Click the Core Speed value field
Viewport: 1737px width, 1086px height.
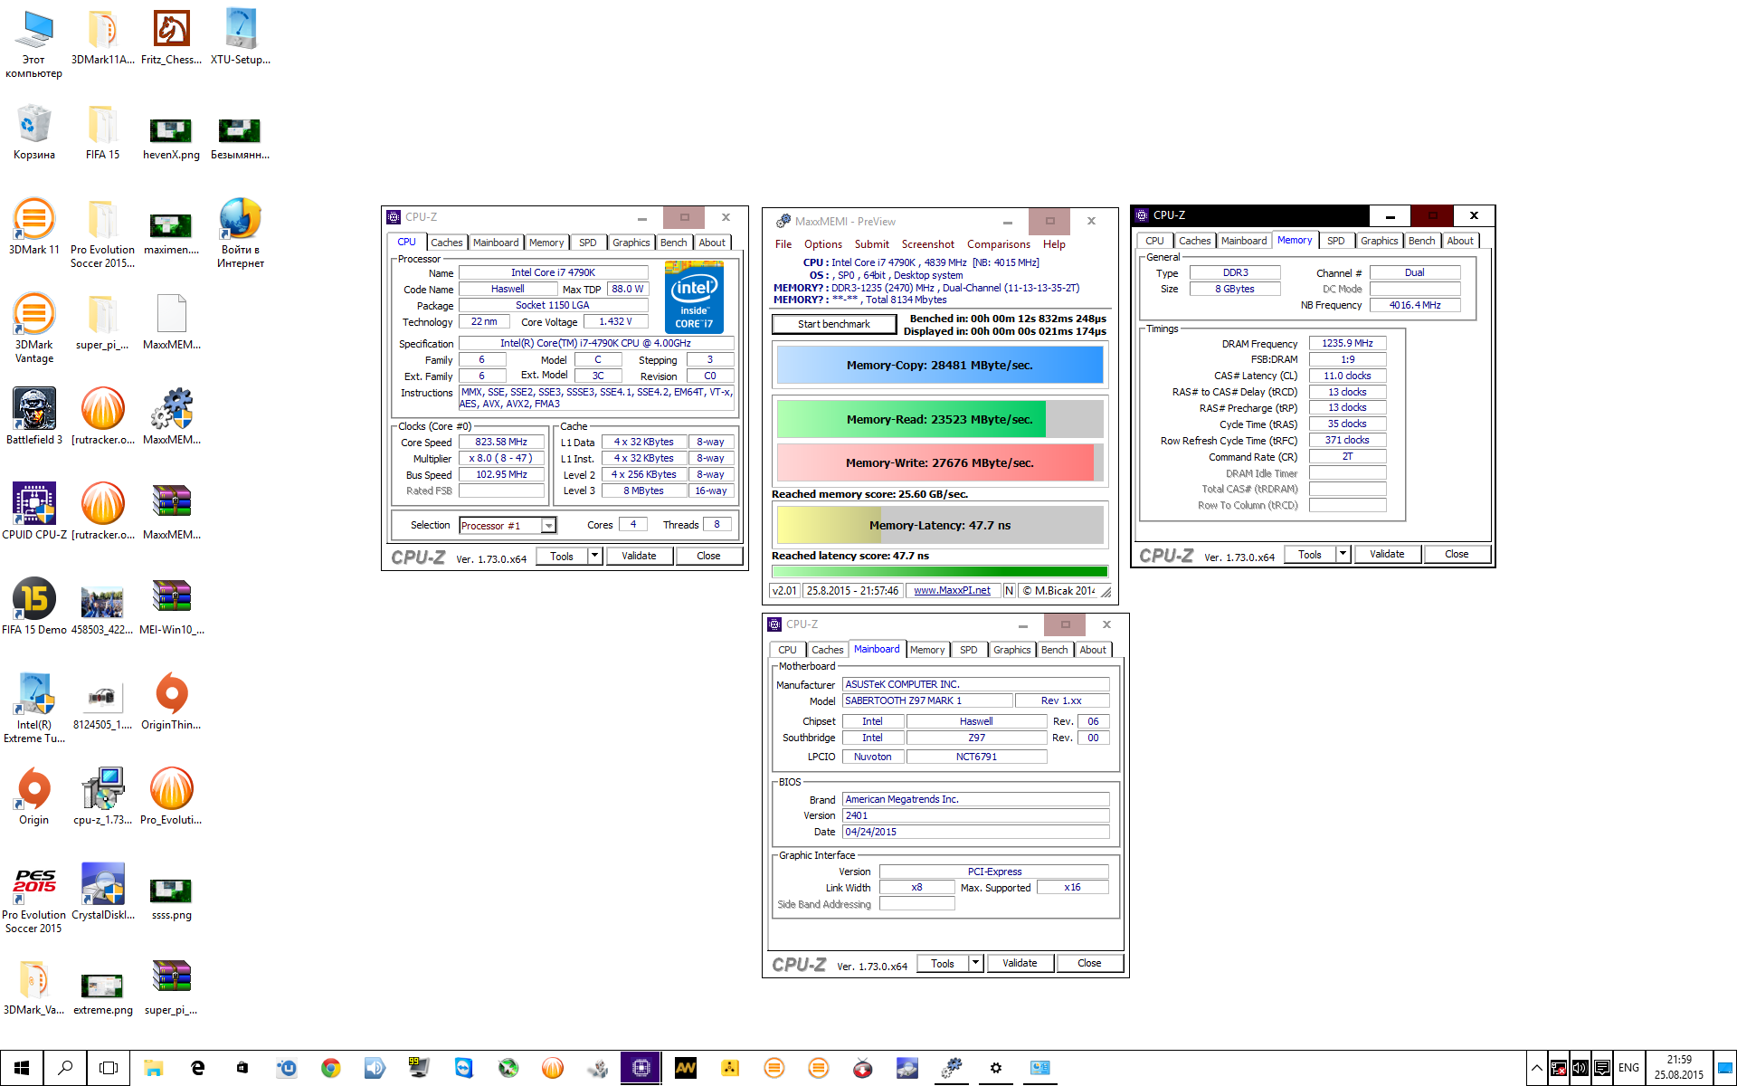tap(501, 442)
